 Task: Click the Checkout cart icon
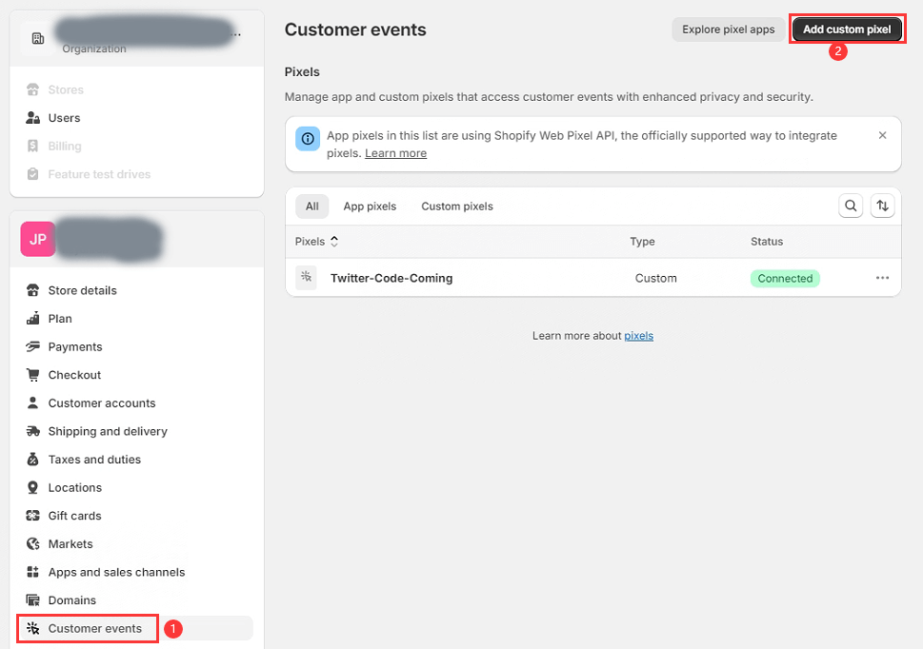(33, 375)
